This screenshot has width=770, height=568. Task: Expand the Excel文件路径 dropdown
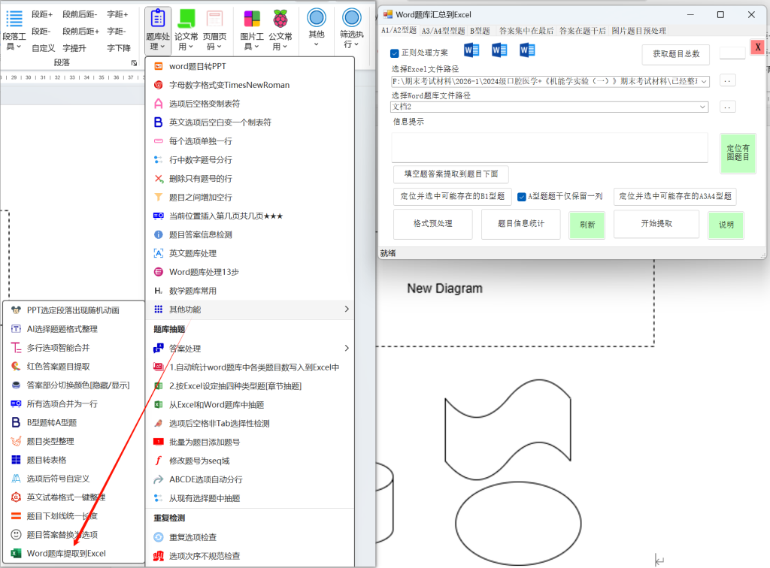pyautogui.click(x=703, y=80)
